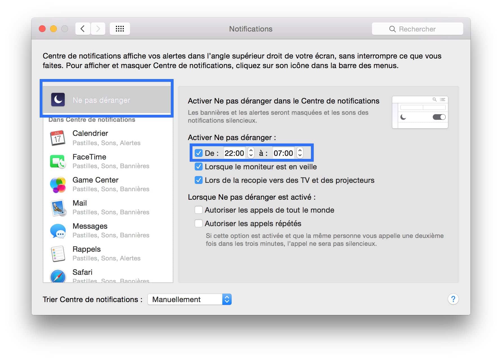Image resolution: width=502 pixels, height=360 pixels.
Task: Select the Calendrier row in the list
Action: 108,138
